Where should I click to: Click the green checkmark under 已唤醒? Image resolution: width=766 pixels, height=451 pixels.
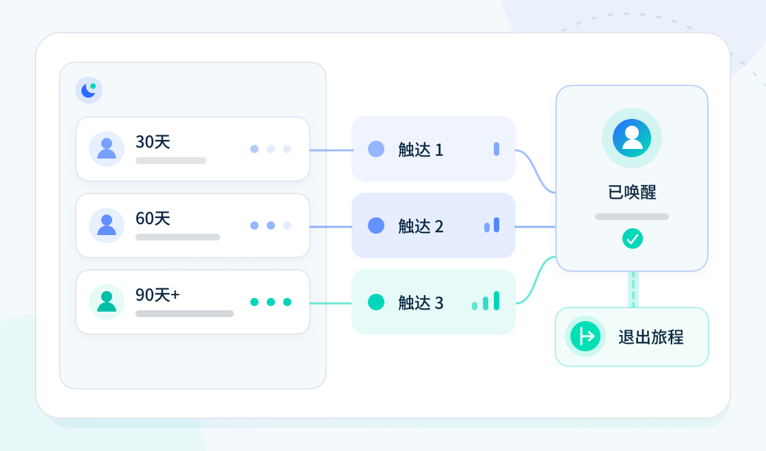coord(632,238)
